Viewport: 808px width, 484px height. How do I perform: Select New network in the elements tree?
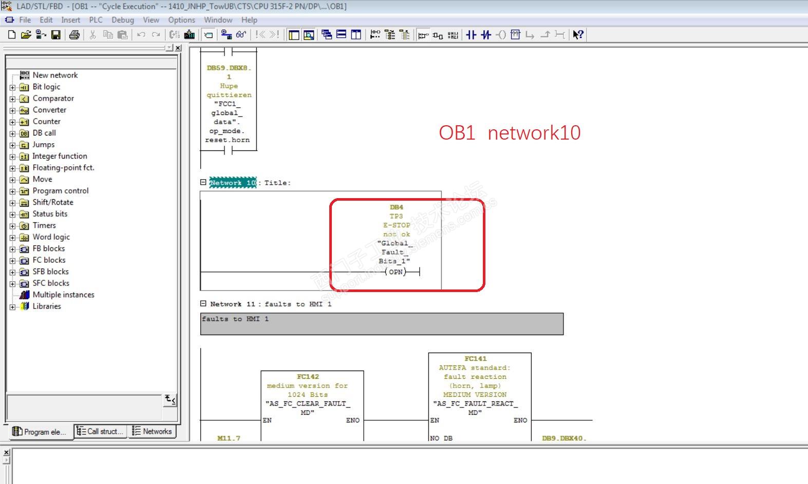[x=55, y=75]
